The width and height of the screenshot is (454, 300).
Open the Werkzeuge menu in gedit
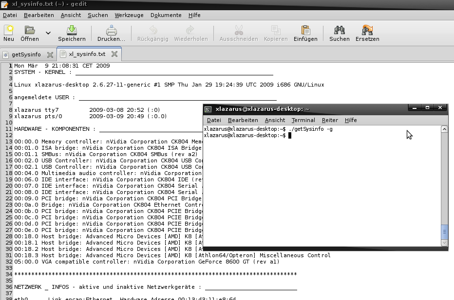coord(129,15)
